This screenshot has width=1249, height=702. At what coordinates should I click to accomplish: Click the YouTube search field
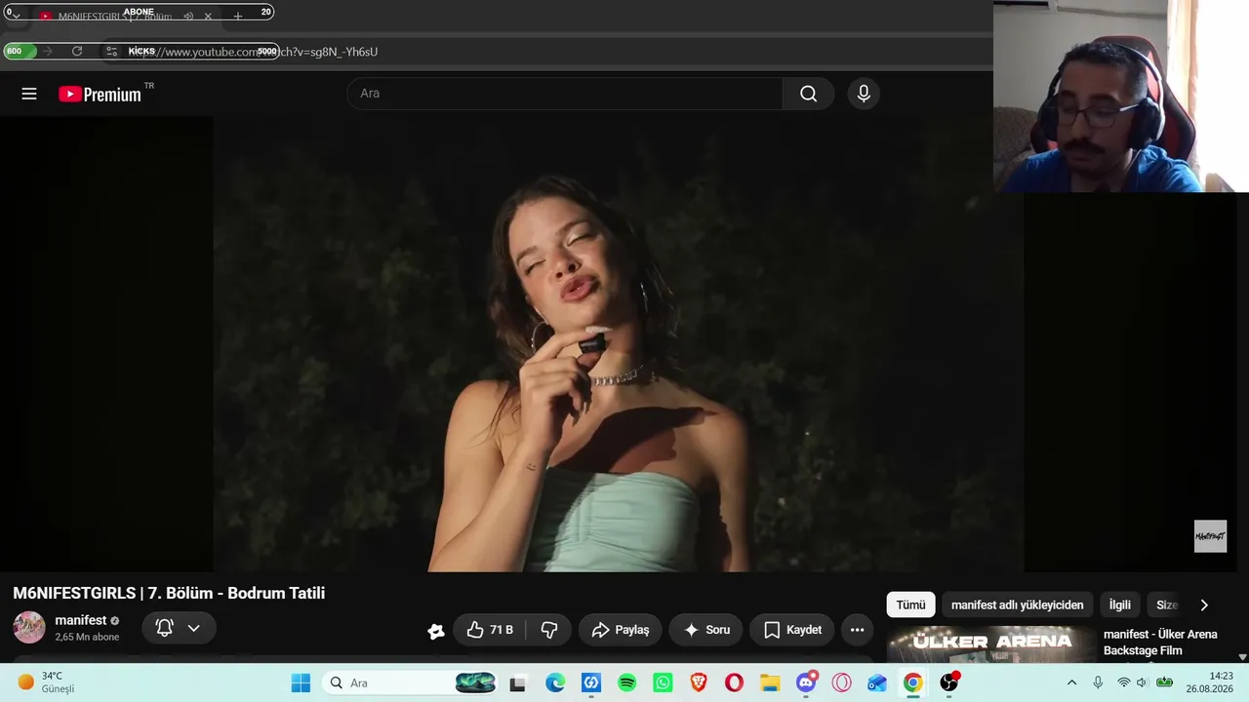click(x=565, y=94)
